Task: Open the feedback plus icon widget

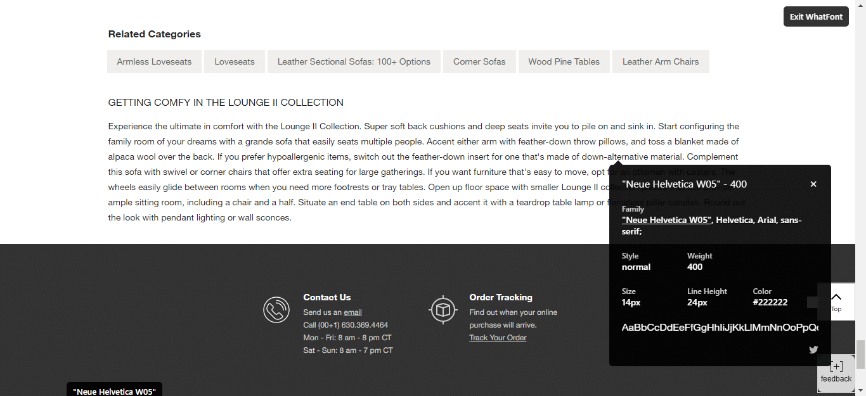Action: pyautogui.click(x=836, y=367)
